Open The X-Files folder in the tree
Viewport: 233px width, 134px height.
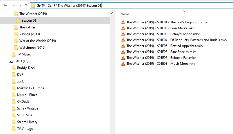[27, 27]
